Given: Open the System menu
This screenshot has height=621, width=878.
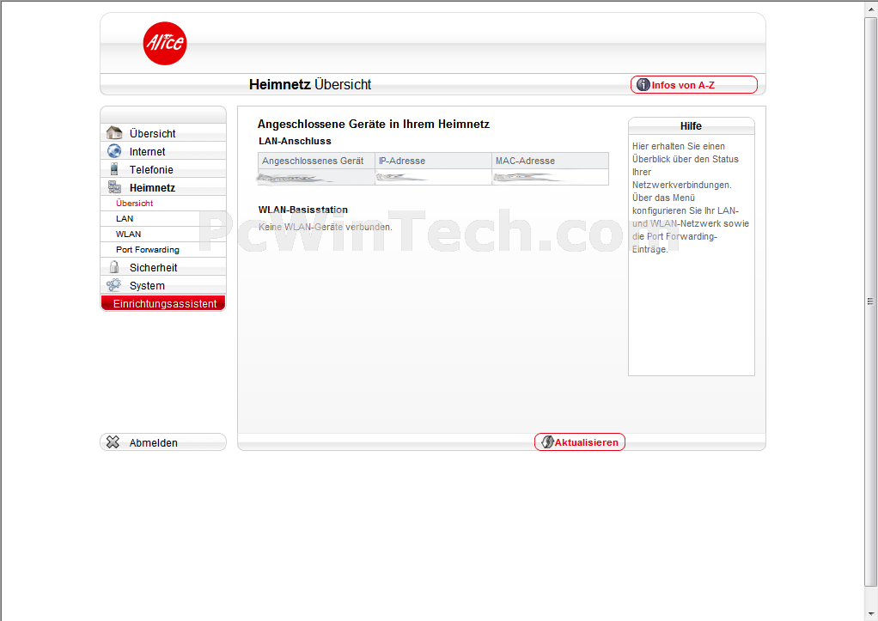Looking at the screenshot, I should click(x=163, y=285).
